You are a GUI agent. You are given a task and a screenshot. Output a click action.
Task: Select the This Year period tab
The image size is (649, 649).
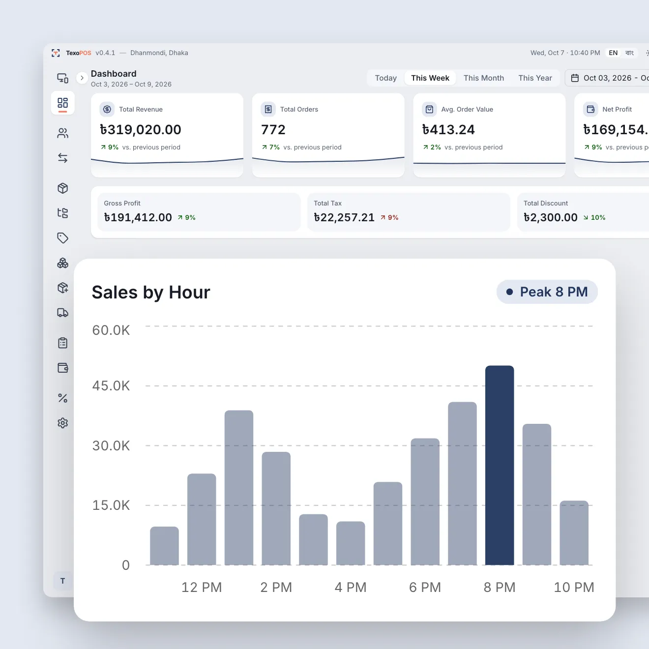click(x=535, y=78)
